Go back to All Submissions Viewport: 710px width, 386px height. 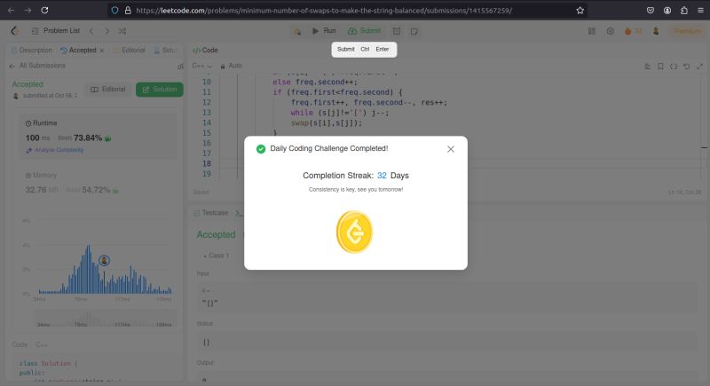pos(37,66)
